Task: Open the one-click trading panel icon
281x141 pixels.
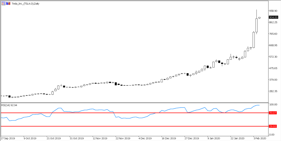Action: 3,3
